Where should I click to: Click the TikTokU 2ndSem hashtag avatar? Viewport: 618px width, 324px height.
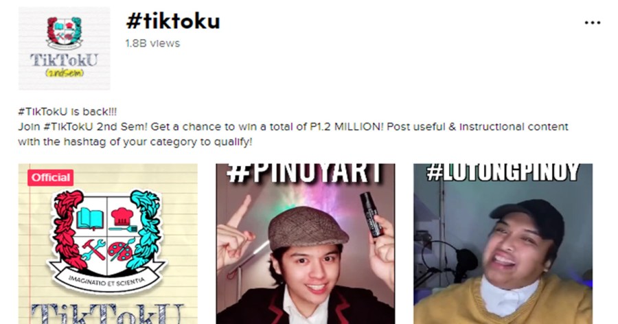tap(65, 49)
